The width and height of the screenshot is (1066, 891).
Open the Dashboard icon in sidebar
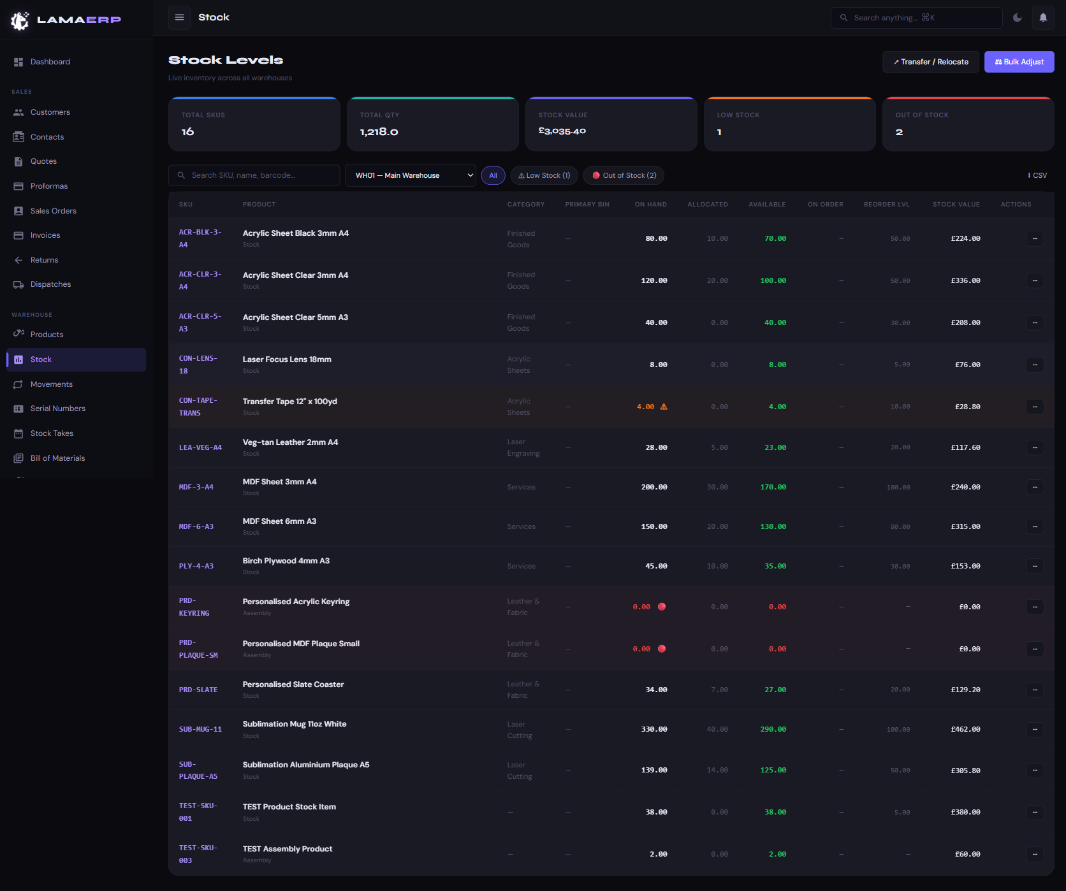click(x=18, y=62)
